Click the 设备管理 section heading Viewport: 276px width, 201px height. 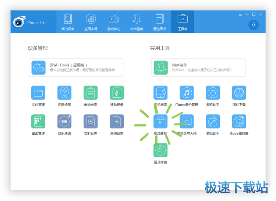point(38,48)
